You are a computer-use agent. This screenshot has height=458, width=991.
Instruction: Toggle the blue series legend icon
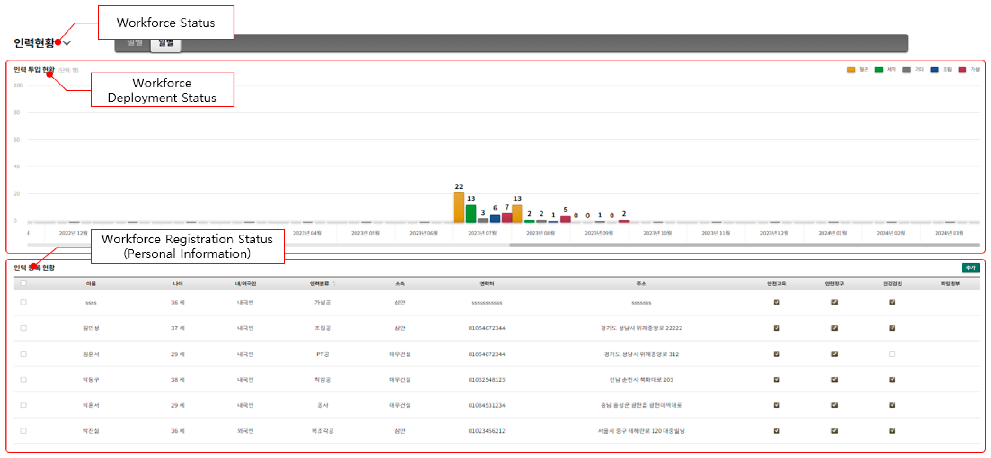pyautogui.click(x=935, y=70)
